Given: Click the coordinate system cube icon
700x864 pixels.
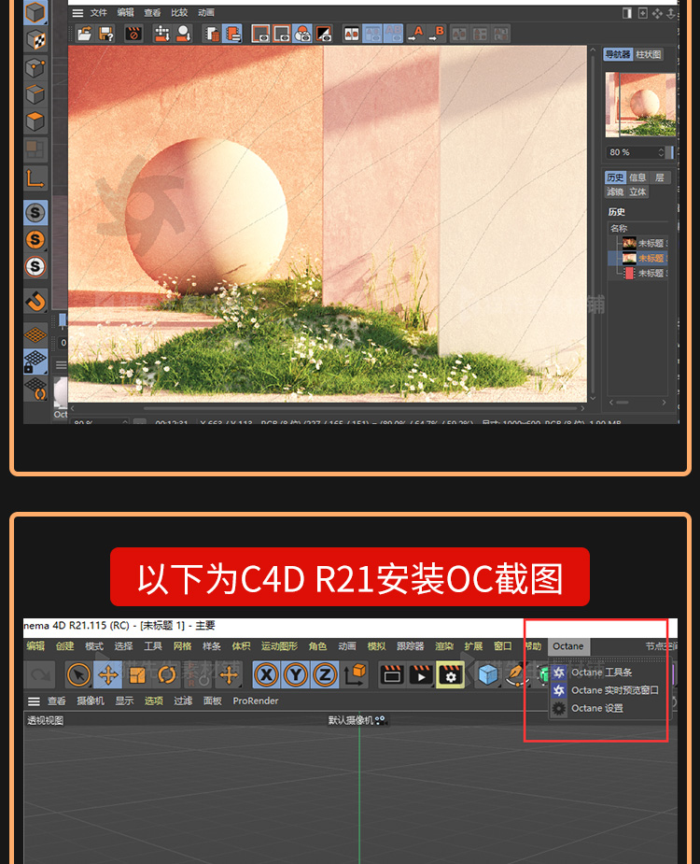Looking at the screenshot, I should click(x=355, y=674).
